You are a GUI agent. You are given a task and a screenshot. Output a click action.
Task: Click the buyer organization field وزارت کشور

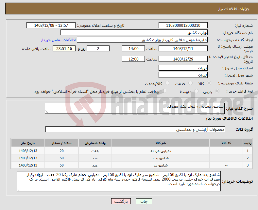[x=134, y=33]
